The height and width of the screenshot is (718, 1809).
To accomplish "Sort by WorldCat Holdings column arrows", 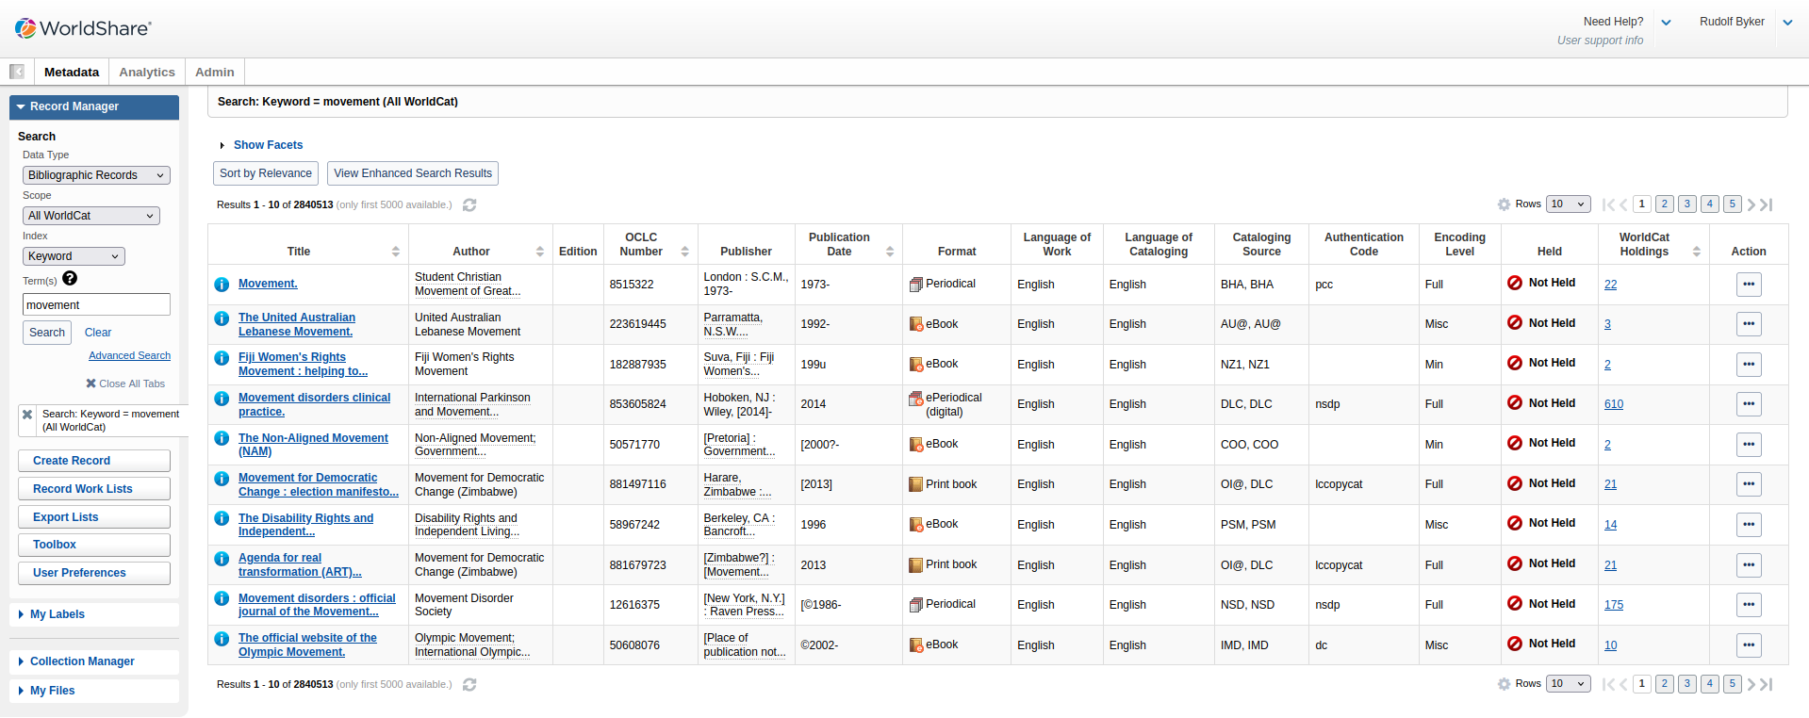I will click(1697, 252).
